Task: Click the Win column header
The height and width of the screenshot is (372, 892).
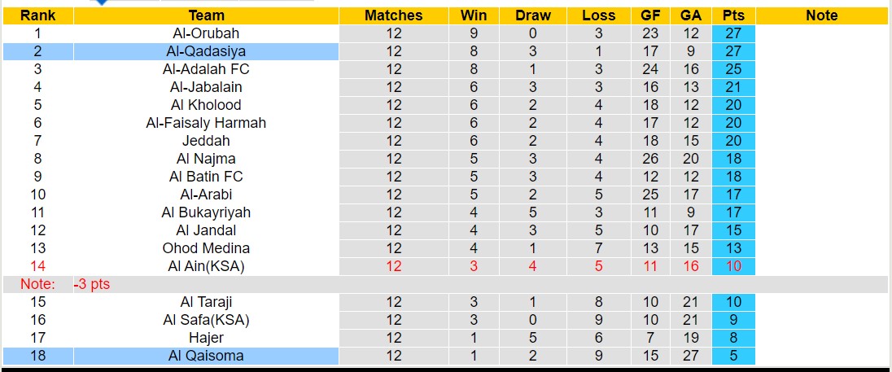Action: click(x=474, y=15)
